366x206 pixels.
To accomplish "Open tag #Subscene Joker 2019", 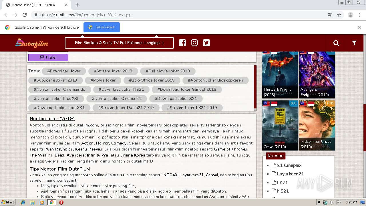I will coord(55,80).
